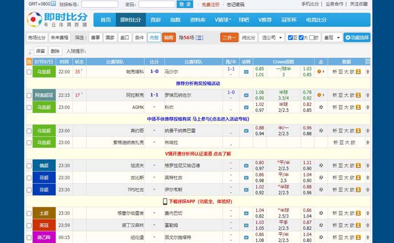Check the box for the 俄超 23:30 match
The width and height of the screenshot is (394, 243).
point(29,165)
